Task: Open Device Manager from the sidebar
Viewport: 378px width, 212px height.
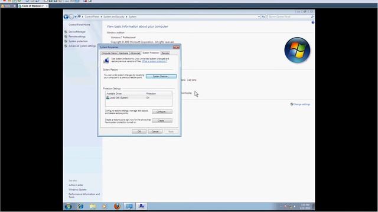Action: click(77, 32)
